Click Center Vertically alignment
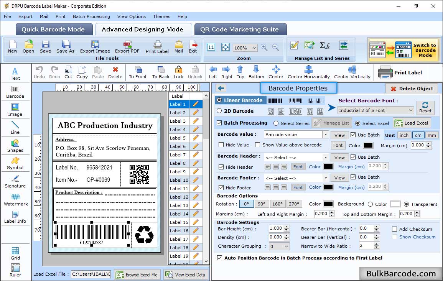 tap(352, 72)
